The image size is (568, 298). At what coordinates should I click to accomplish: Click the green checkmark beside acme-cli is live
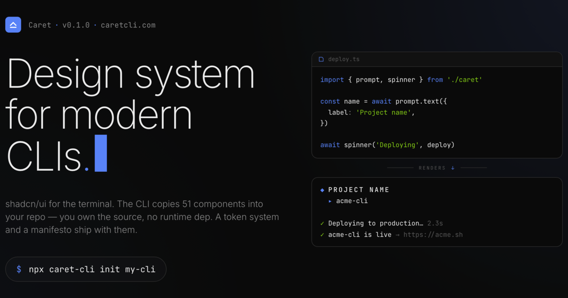pos(322,235)
